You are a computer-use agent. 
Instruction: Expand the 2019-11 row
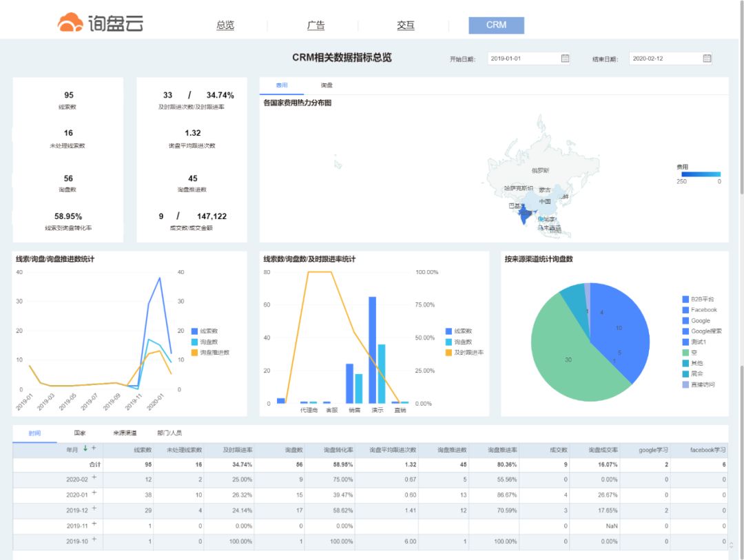pos(94,524)
